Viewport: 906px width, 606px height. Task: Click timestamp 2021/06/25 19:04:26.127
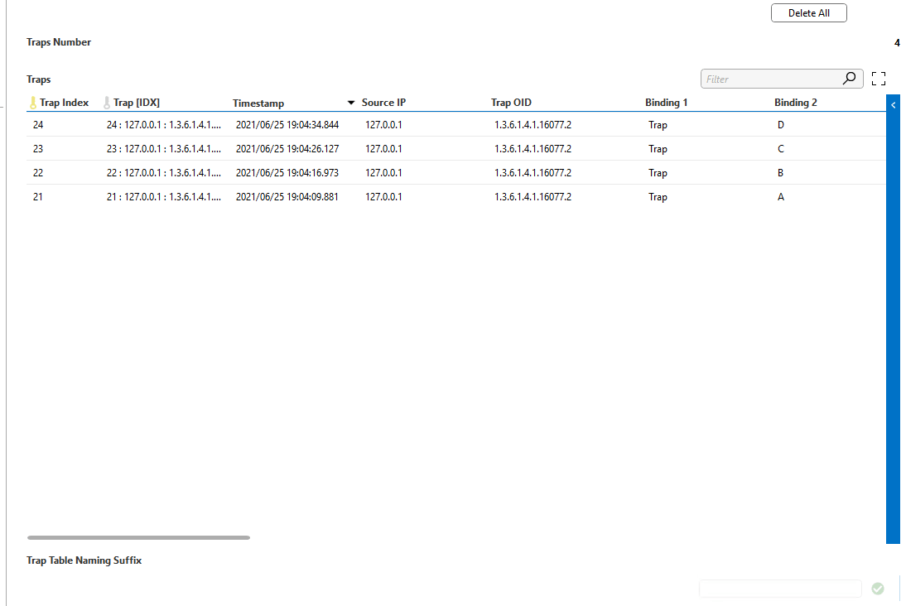287,148
